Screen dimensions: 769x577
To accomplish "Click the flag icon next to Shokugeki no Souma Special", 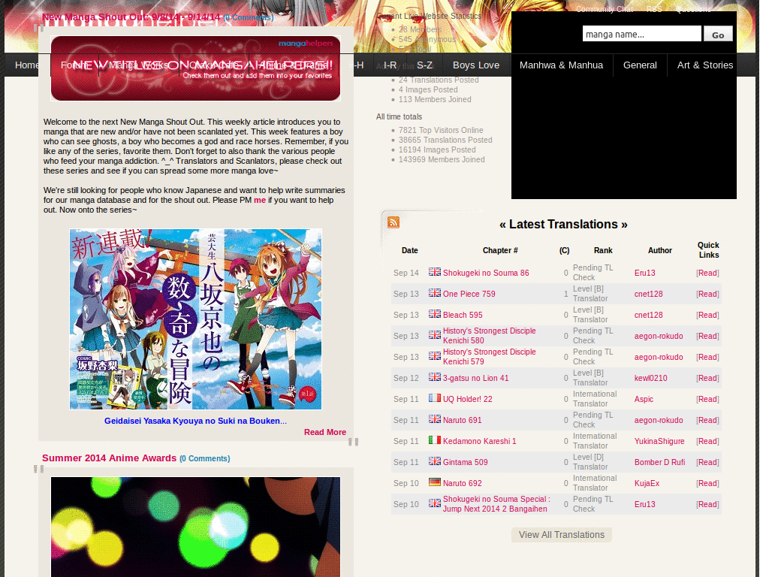I will coord(435,503).
